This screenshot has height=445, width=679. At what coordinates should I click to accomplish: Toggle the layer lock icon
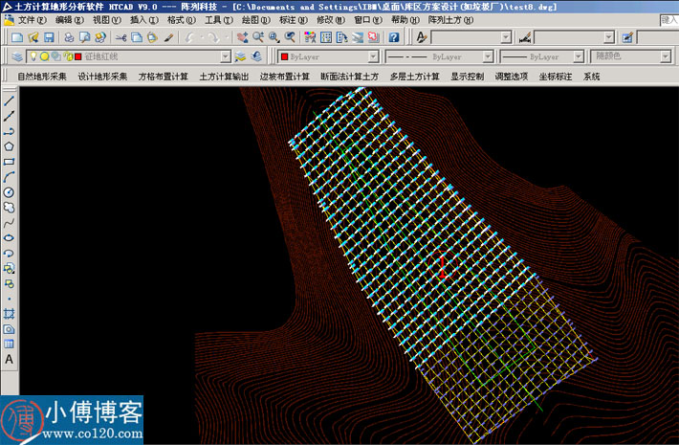(67, 56)
